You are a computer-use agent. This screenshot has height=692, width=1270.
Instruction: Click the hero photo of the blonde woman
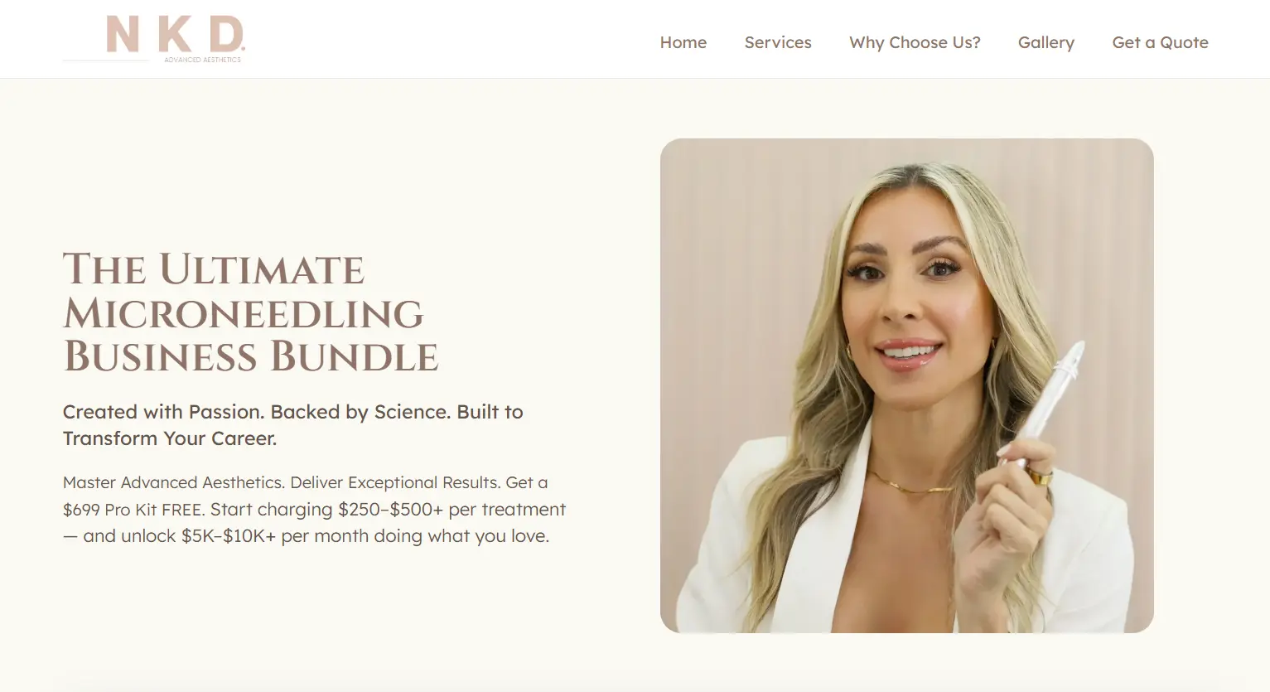tap(906, 385)
